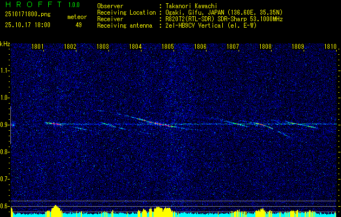The image size is (341, 217).
Task: Click the 'Receiving antenna' field label
Action: (x=125, y=25)
